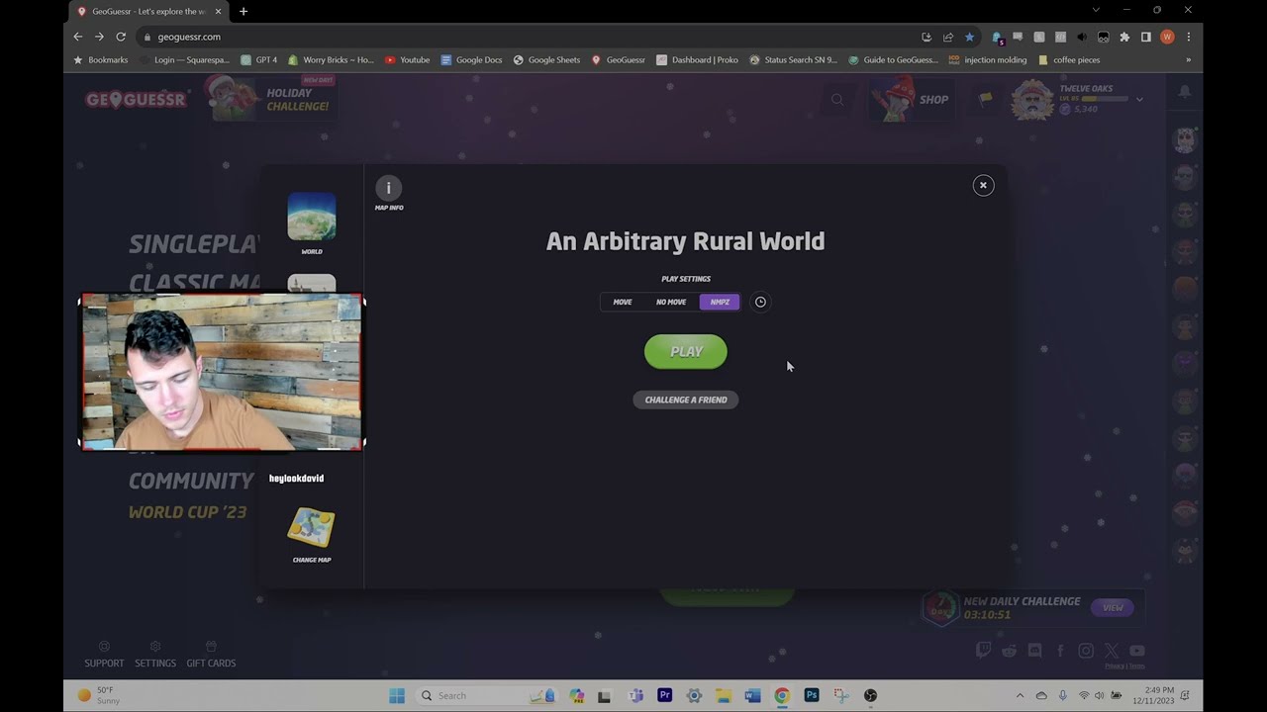Start the game with Play button
Screen dimensions: 1267x712
686,352
